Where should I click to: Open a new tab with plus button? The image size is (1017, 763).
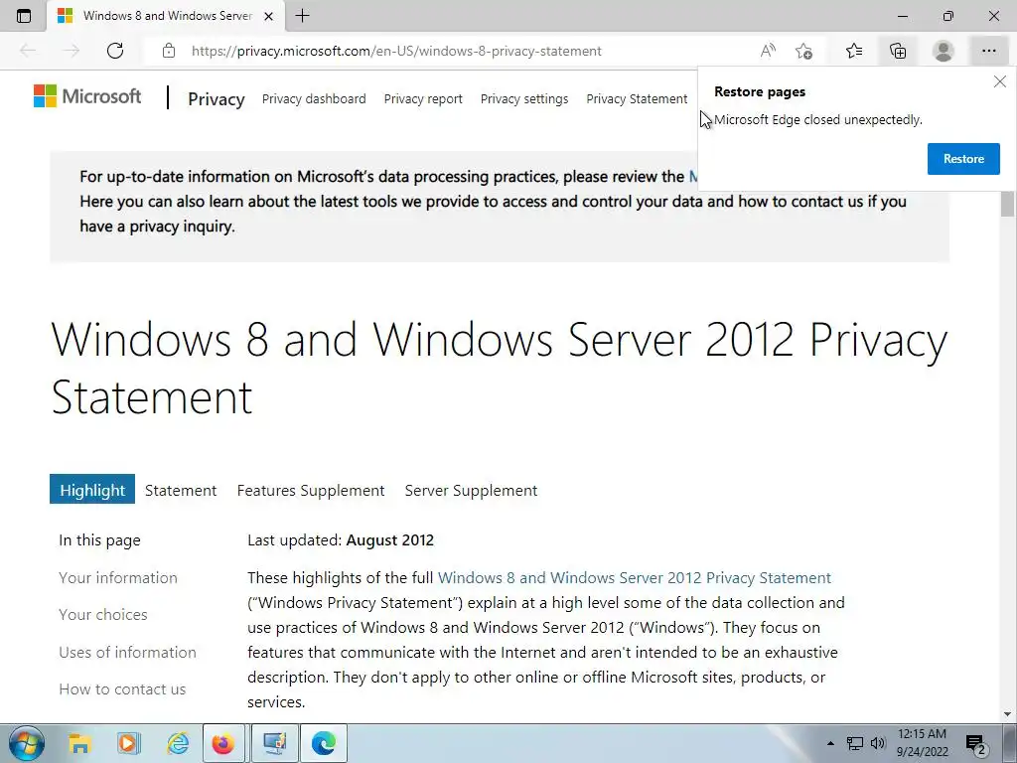[x=302, y=16]
